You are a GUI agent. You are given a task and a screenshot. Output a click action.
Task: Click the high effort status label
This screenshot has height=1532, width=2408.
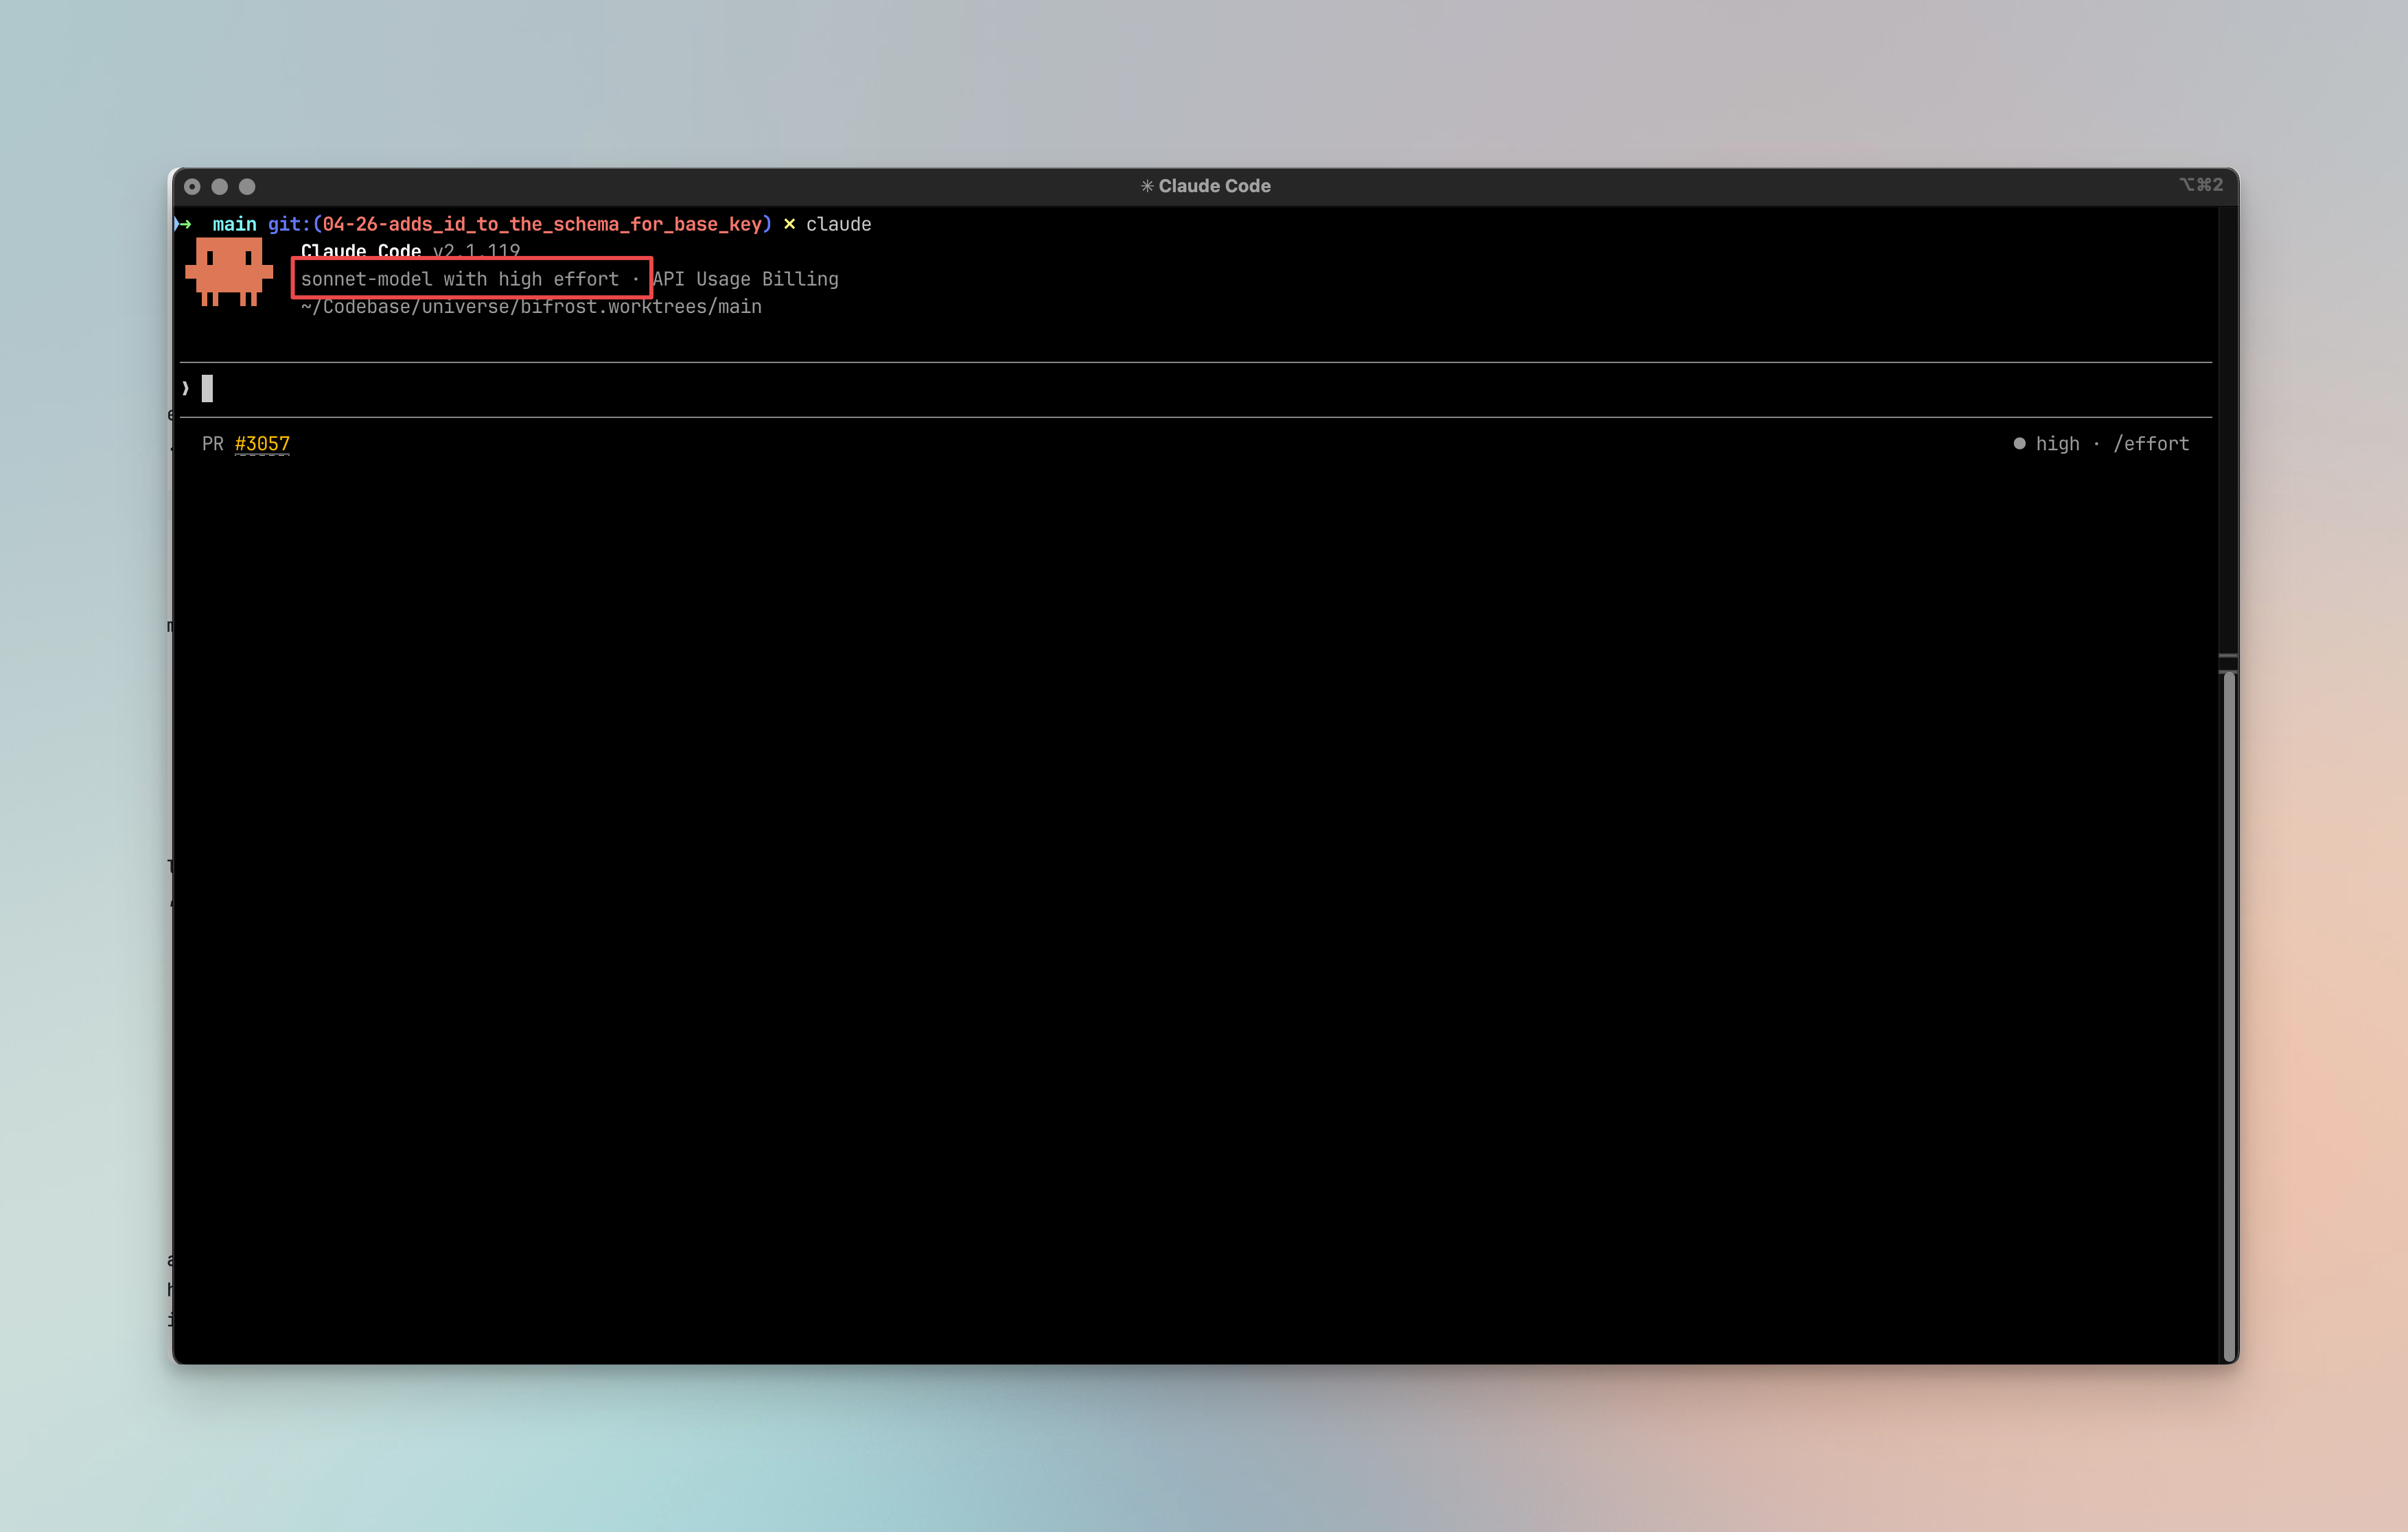[2057, 444]
